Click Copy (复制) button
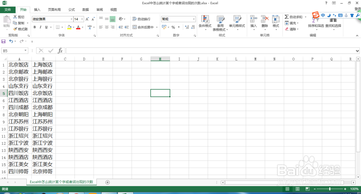 point(19,23)
